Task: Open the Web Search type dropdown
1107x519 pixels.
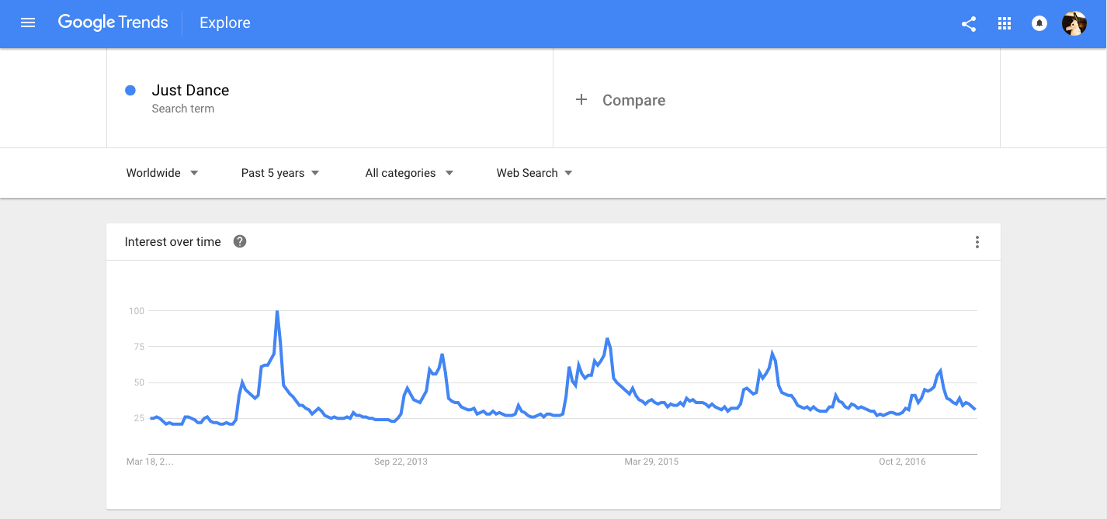Action: 534,173
